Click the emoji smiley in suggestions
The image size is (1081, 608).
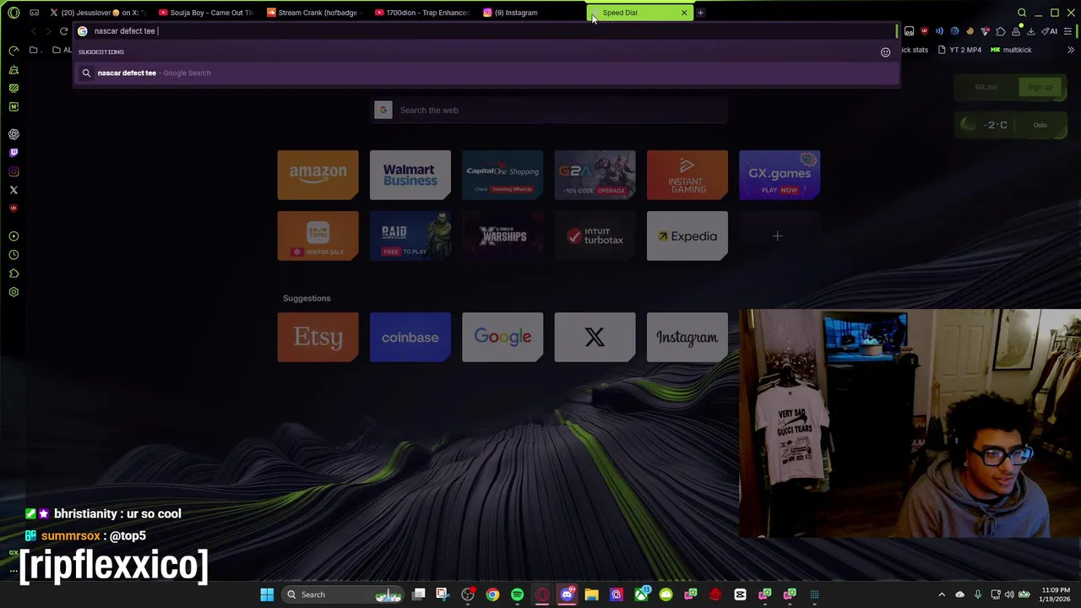885,52
